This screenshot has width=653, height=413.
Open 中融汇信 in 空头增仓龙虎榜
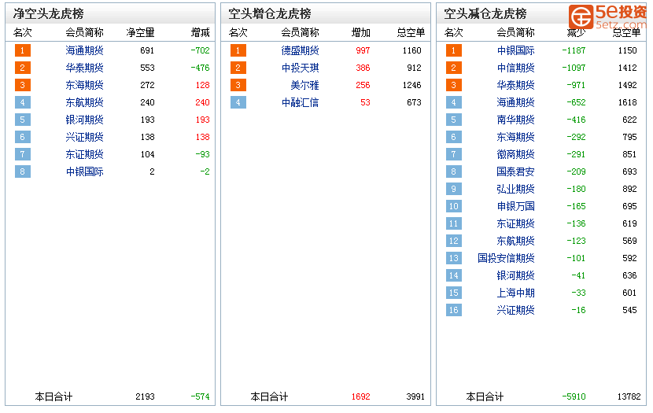pos(301,102)
